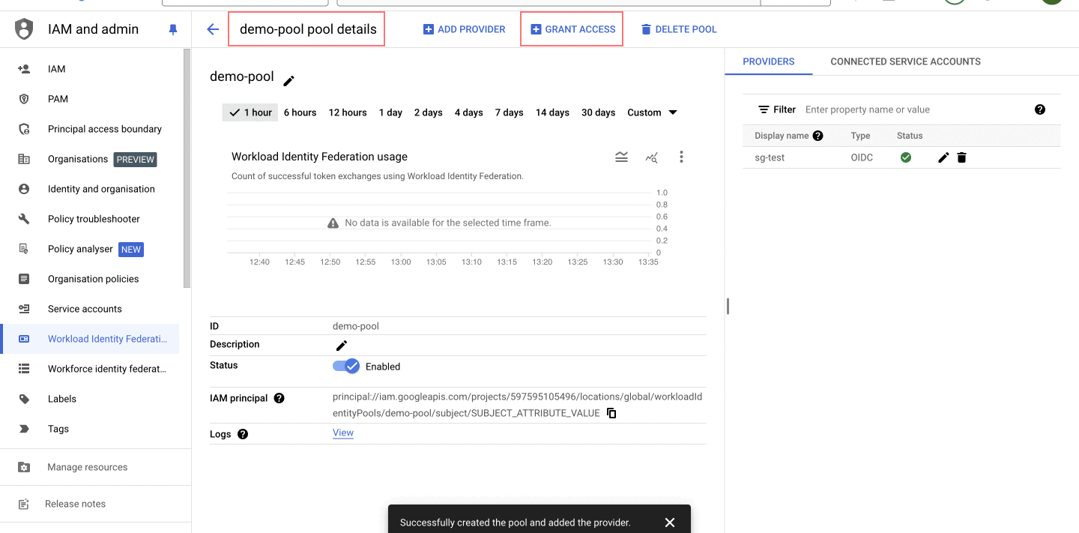Open the chart explore metrics icon
Viewport: 1079px width, 533px height.
(651, 157)
